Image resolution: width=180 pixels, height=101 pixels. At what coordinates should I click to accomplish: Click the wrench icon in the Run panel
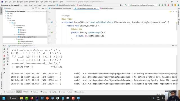click(x=4, y=52)
